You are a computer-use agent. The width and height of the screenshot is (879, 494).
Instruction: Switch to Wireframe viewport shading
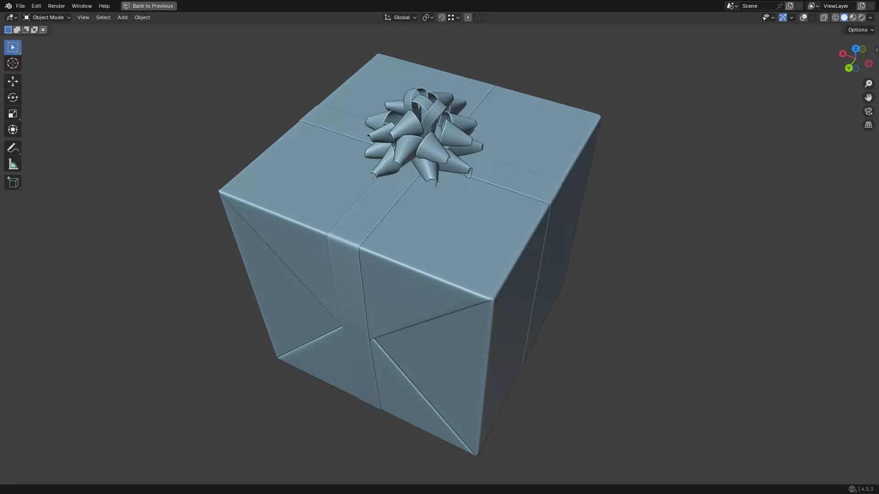[835, 17]
